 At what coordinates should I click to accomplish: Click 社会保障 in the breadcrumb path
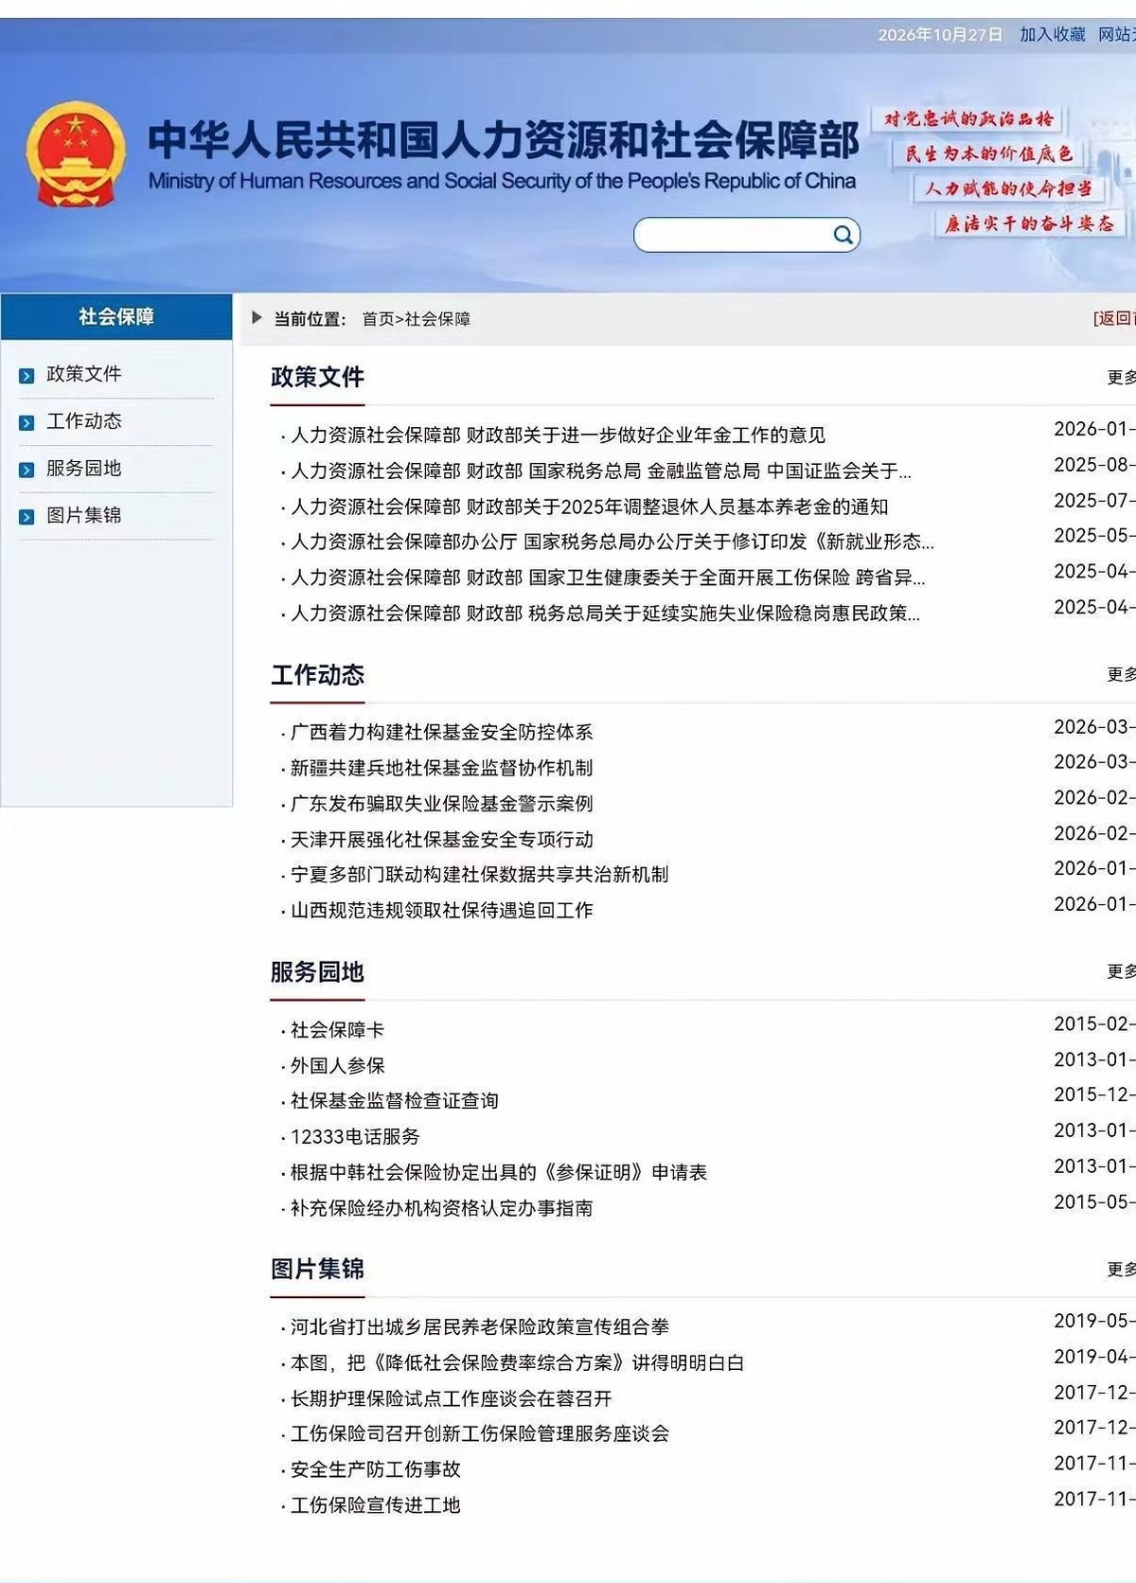(437, 319)
